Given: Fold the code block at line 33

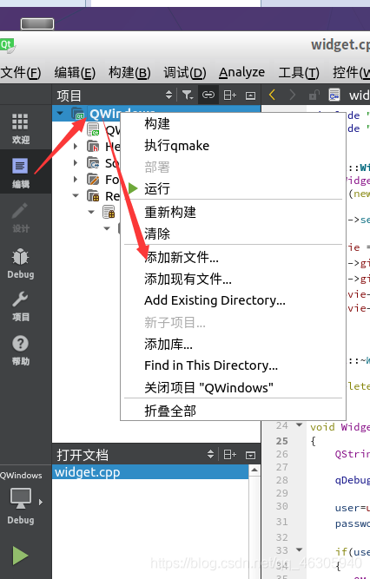Looking at the screenshot, I should point(299,549).
